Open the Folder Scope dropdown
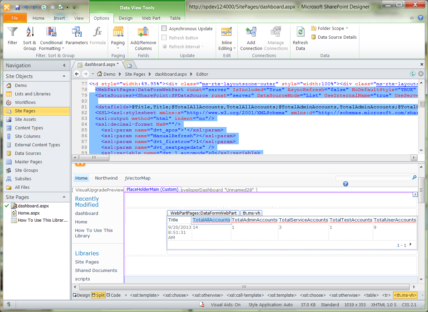This screenshot has width=428, height=312. pyautogui.click(x=329, y=29)
